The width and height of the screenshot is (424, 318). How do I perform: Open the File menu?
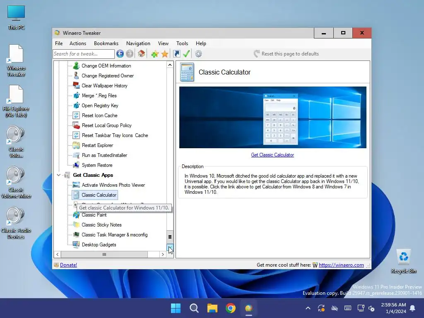click(59, 43)
